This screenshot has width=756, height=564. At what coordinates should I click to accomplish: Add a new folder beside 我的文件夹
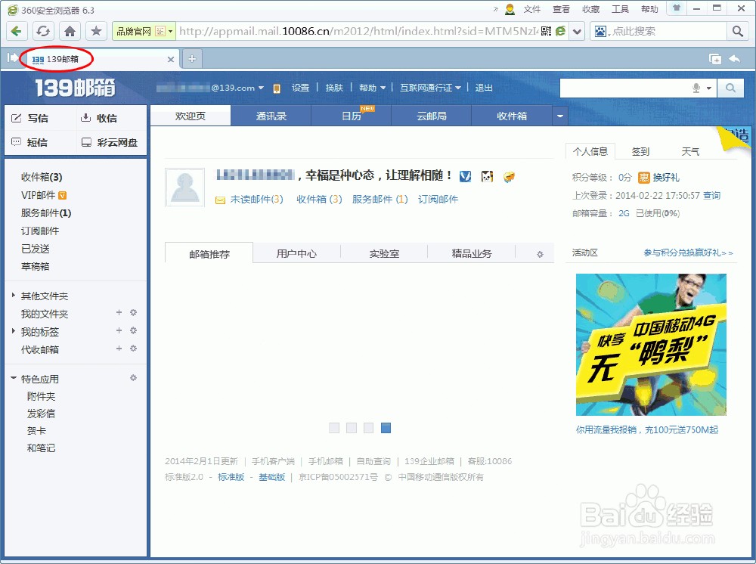coord(119,312)
